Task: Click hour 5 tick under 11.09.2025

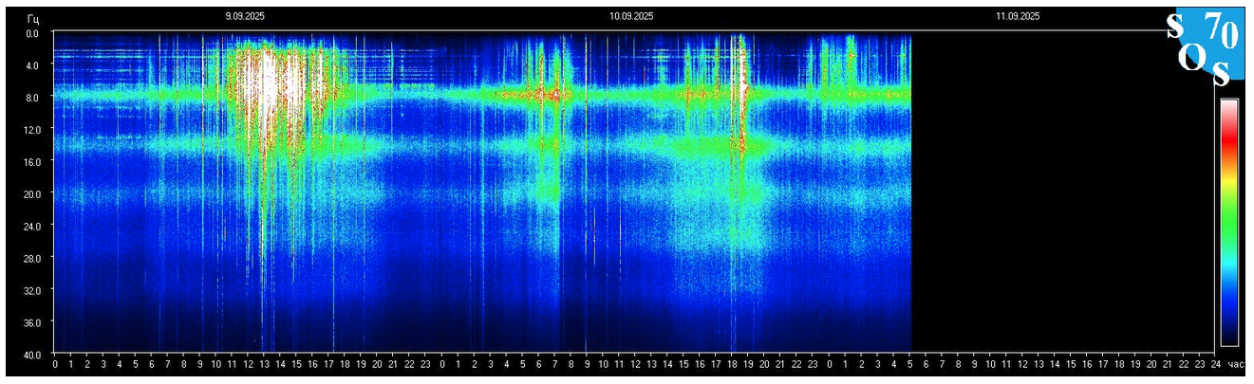Action: coord(910,364)
